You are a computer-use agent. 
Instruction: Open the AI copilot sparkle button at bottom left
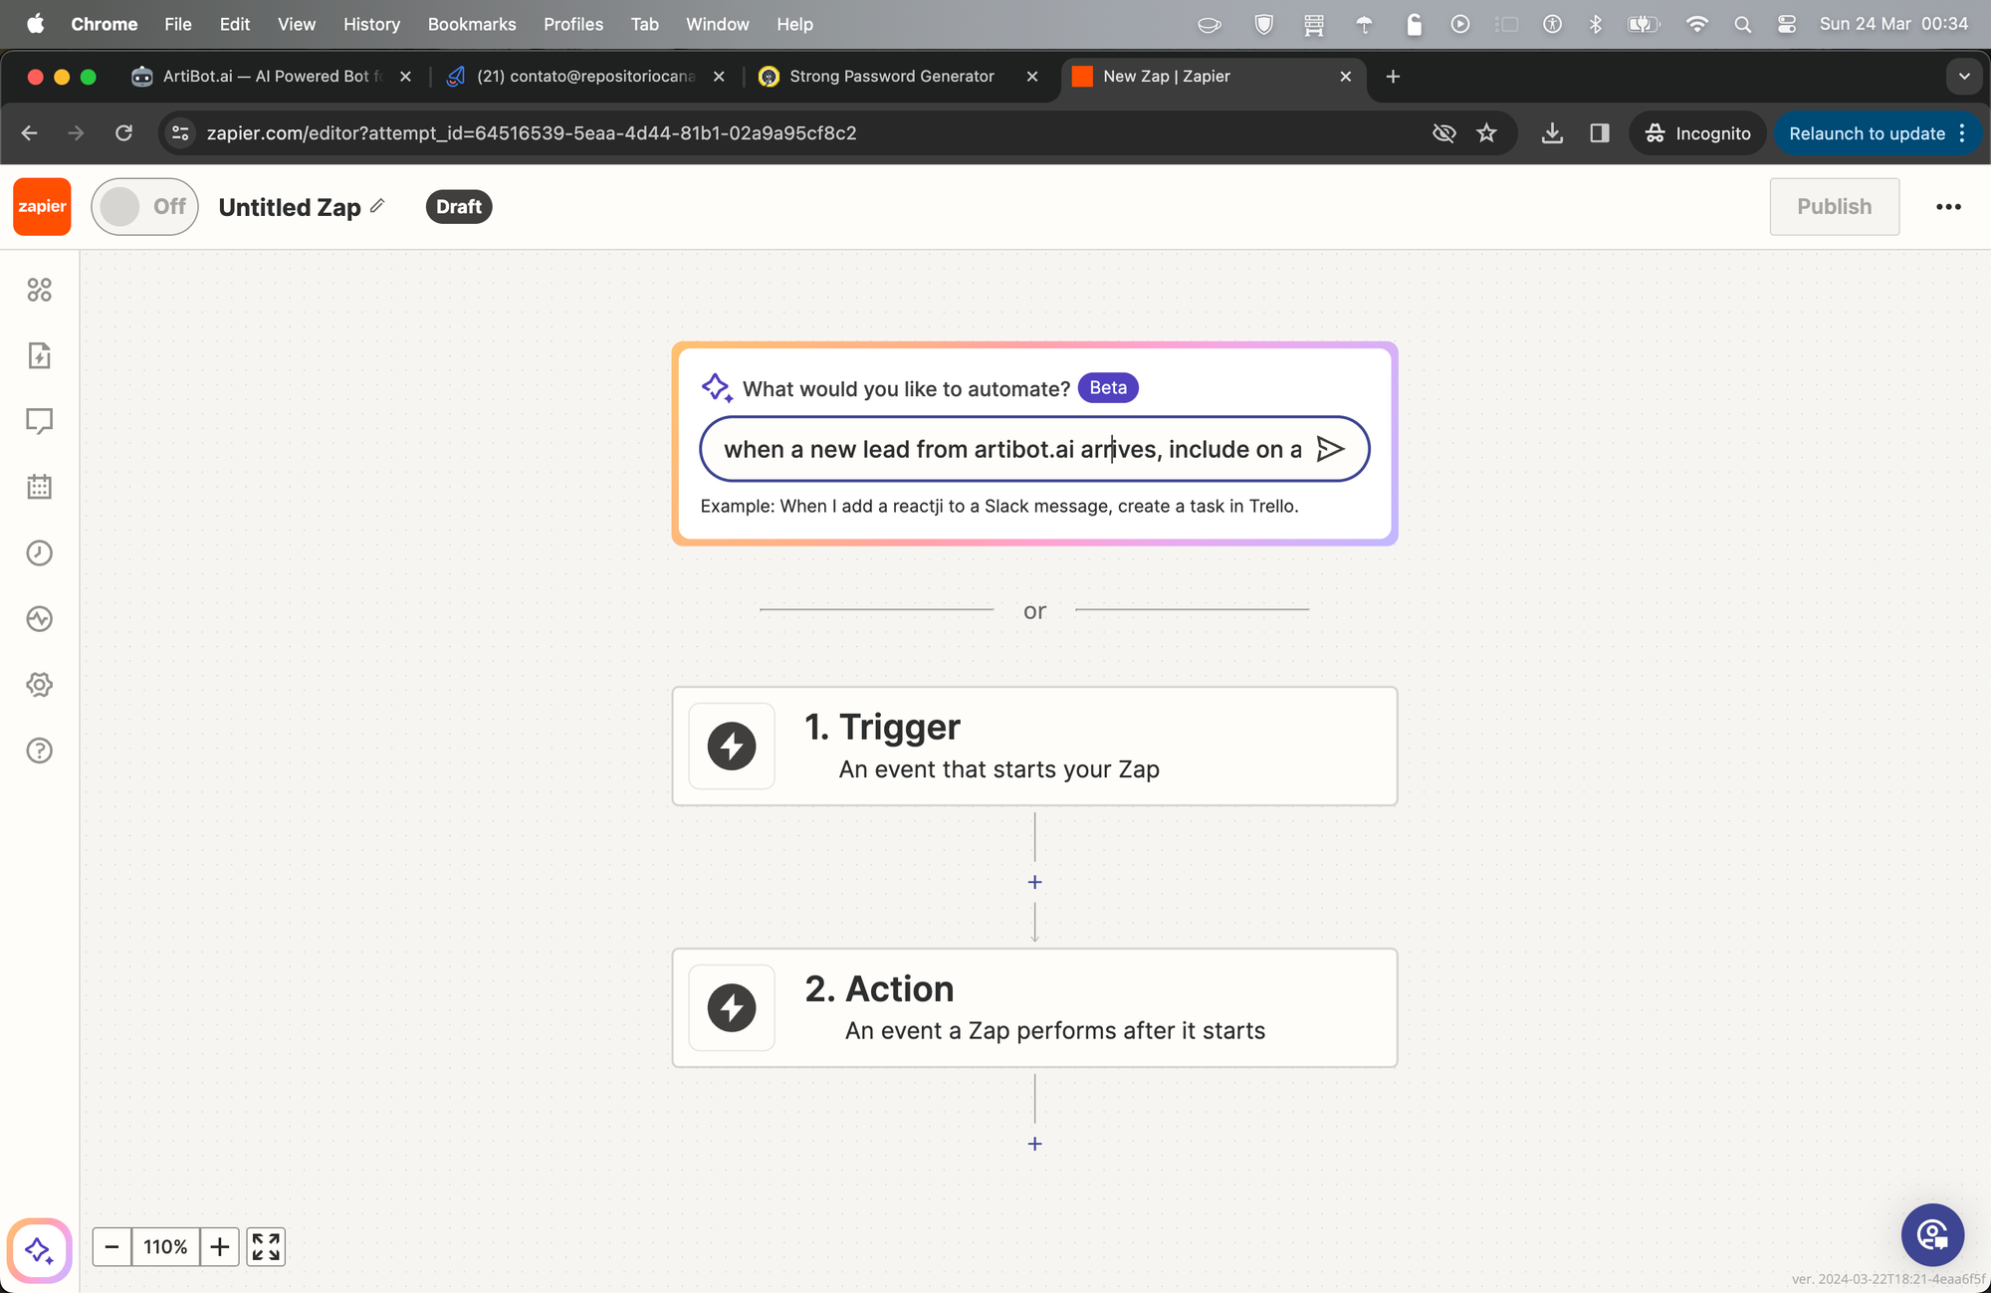40,1250
